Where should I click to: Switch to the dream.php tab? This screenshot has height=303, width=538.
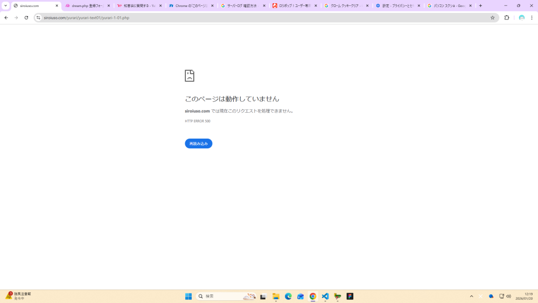coord(87,6)
